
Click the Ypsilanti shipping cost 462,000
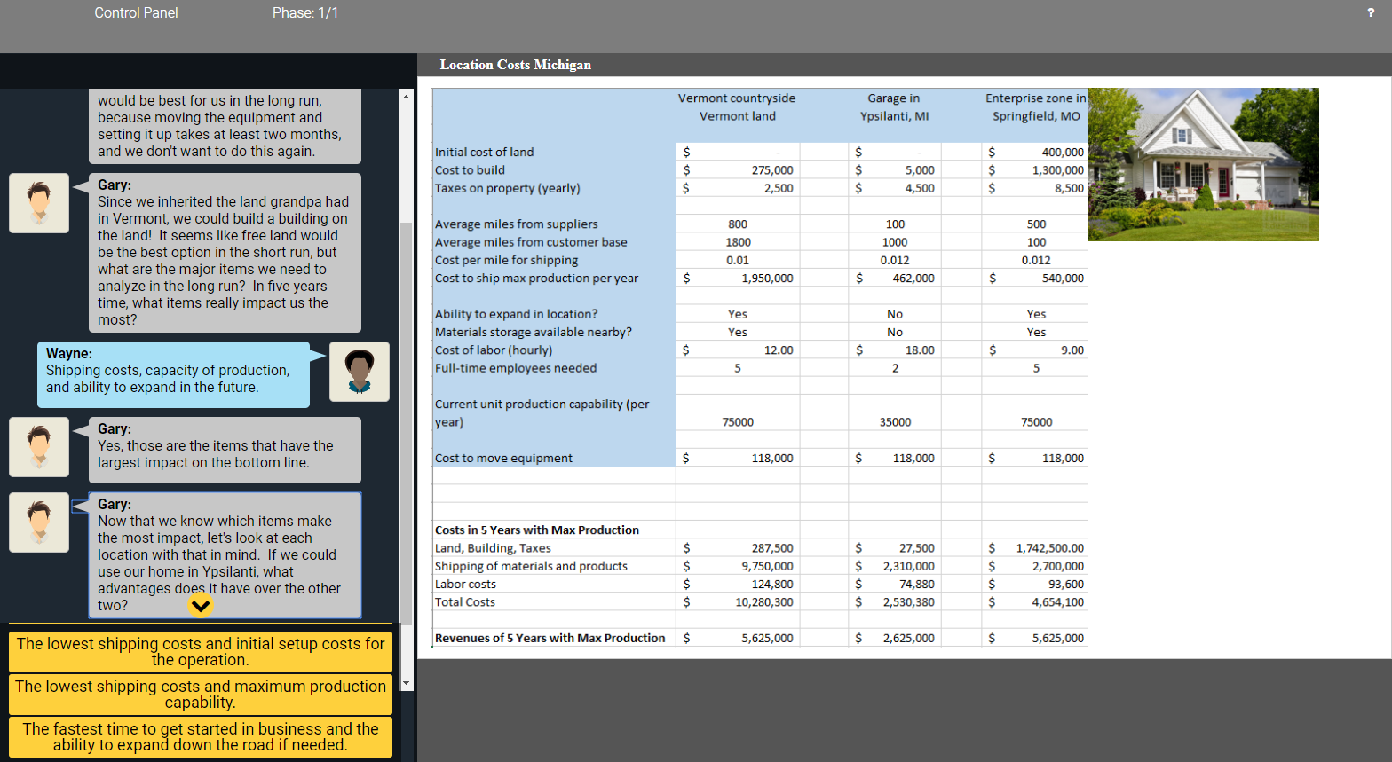(913, 279)
